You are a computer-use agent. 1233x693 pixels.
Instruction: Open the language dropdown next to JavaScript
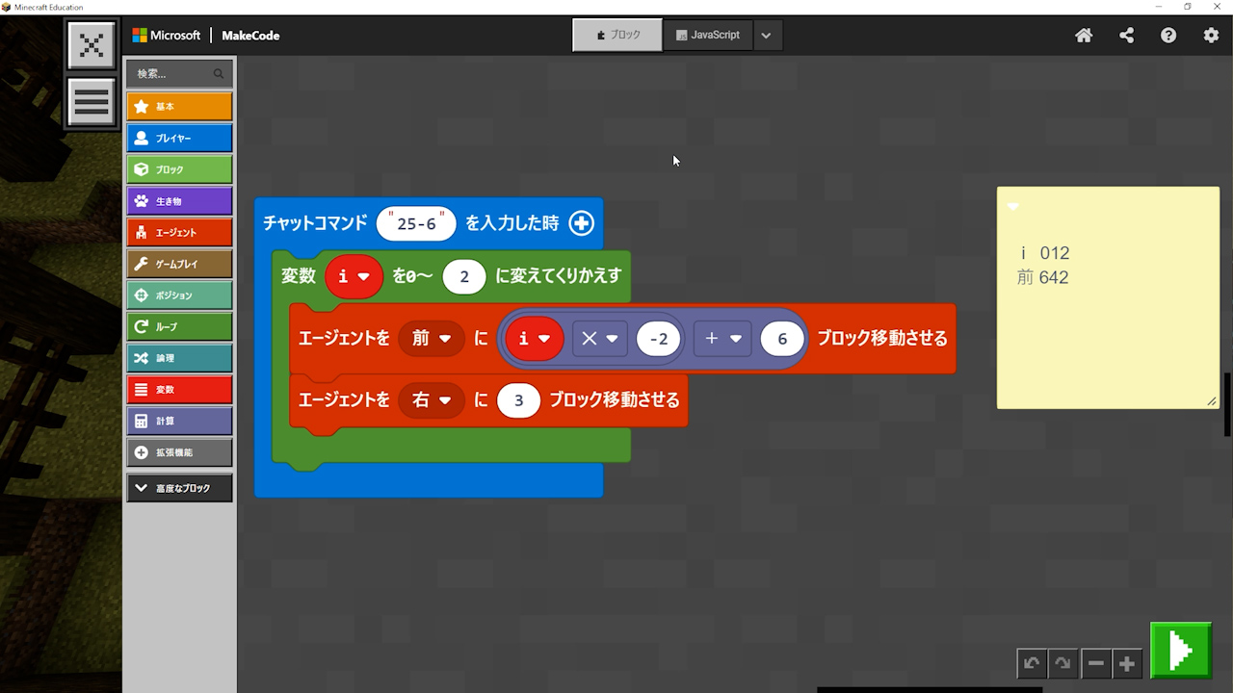click(767, 36)
